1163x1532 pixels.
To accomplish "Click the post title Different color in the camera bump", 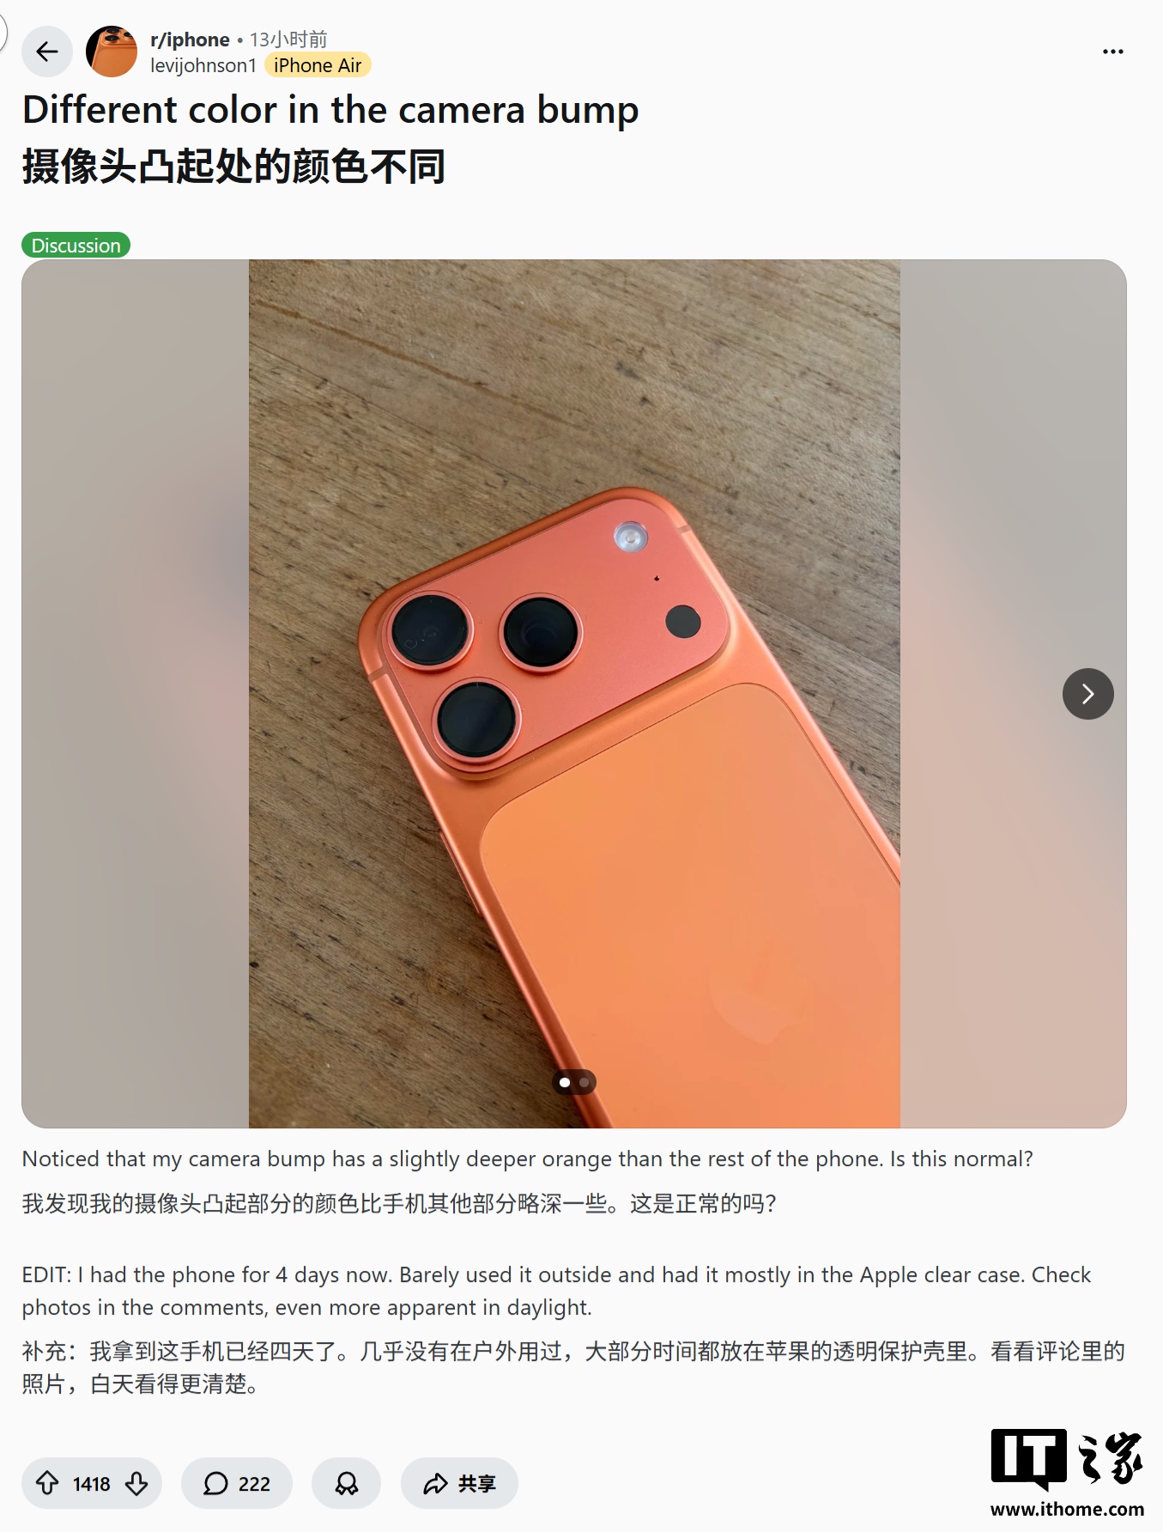I will (x=330, y=110).
